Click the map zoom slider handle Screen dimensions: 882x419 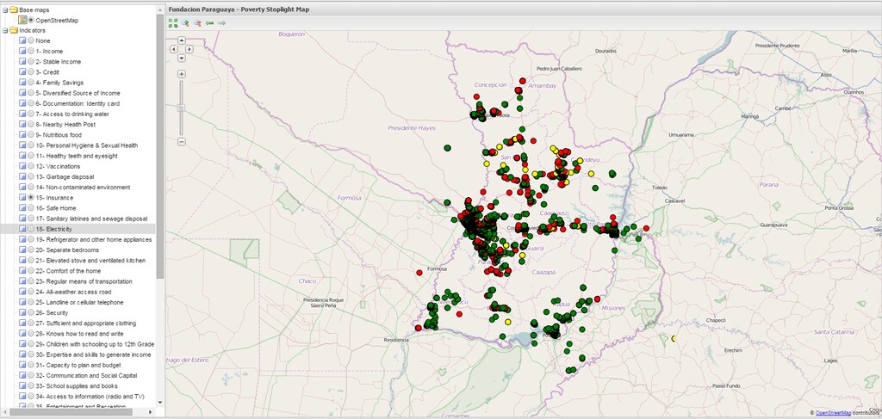(x=182, y=108)
